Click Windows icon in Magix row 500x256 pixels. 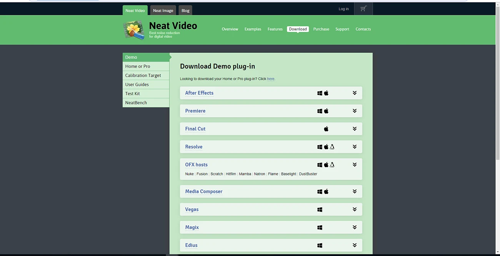click(x=320, y=228)
